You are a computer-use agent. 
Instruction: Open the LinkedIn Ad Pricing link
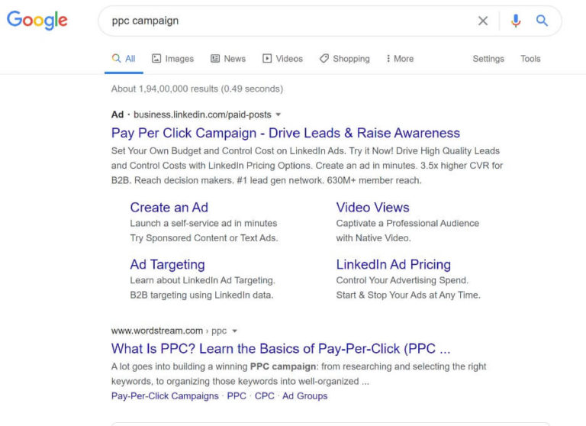tap(393, 264)
